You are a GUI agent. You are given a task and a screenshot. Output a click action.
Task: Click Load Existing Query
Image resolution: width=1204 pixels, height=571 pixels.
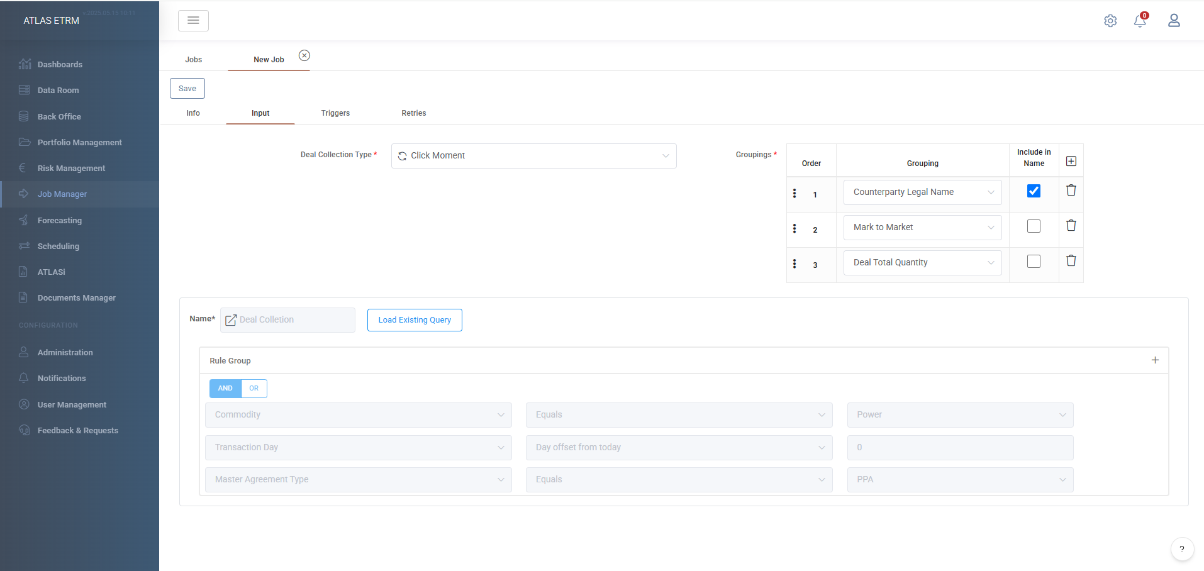pyautogui.click(x=415, y=320)
